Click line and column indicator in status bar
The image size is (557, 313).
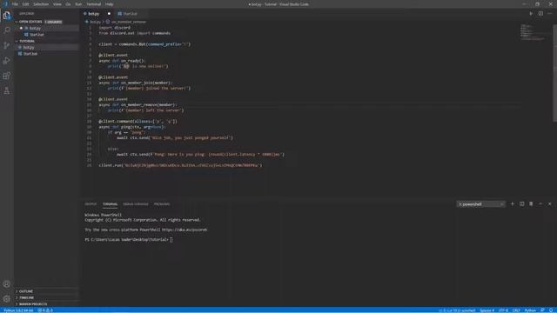point(457,310)
